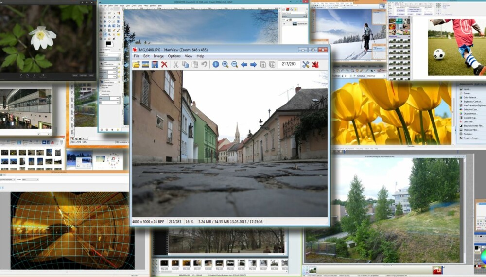Click the red X Delete icon in IrfanView toolbar

tap(164, 65)
